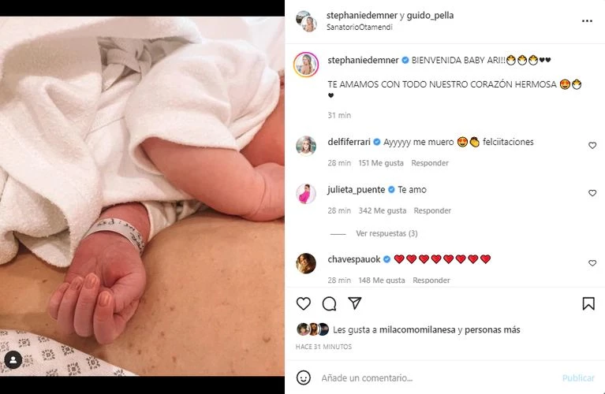The height and width of the screenshot is (394, 605).
Task: Open guido_pella profile from header
Action: (x=430, y=16)
